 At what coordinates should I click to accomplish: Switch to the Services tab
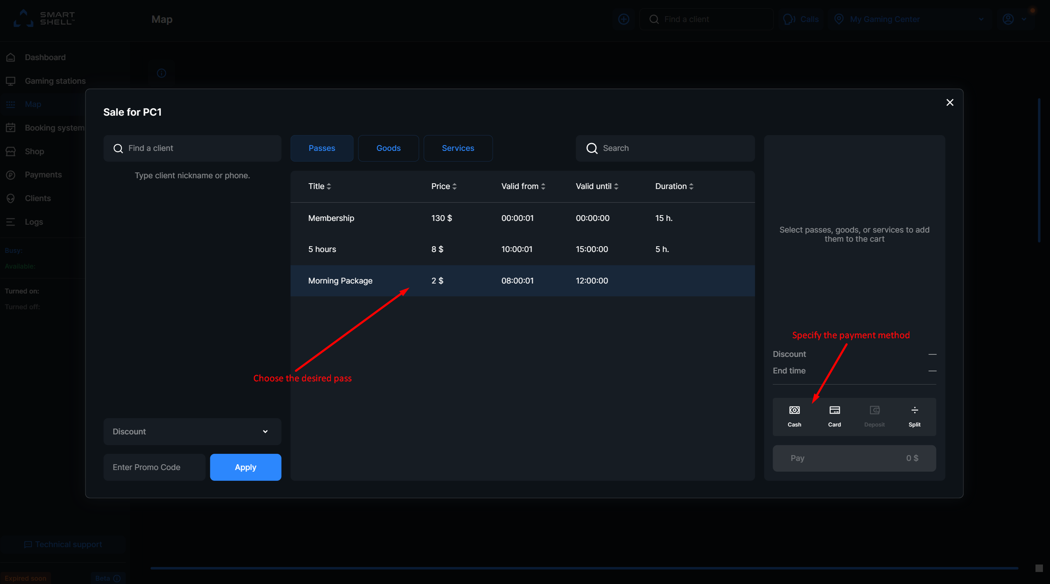(458, 148)
